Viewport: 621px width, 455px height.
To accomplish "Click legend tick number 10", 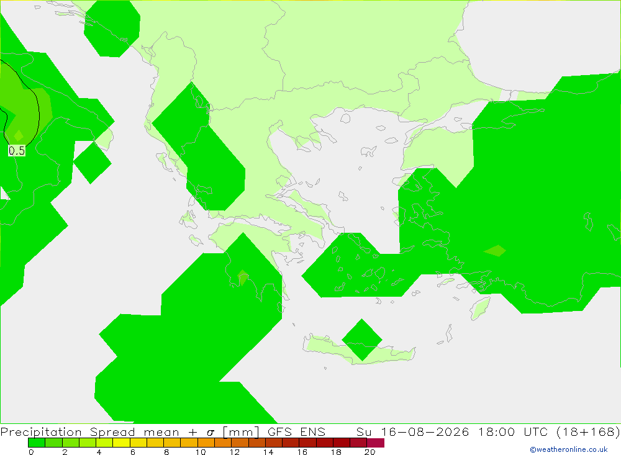I will 201,452.
